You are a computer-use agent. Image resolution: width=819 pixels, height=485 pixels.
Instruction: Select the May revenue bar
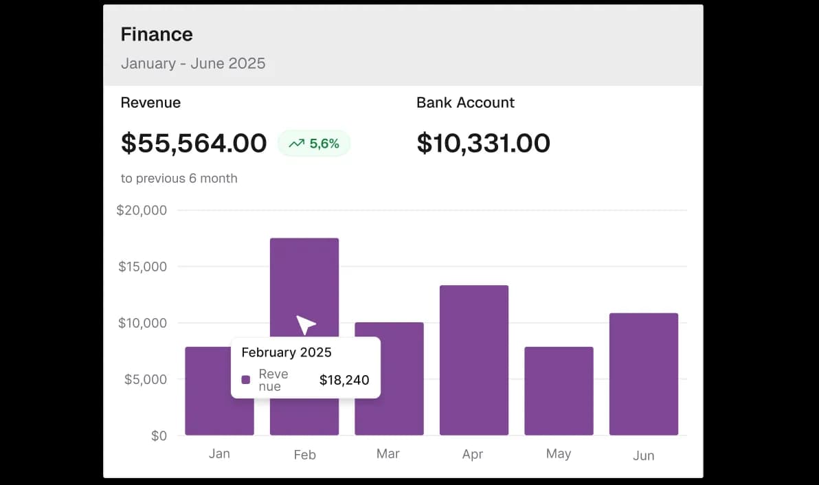coord(559,391)
